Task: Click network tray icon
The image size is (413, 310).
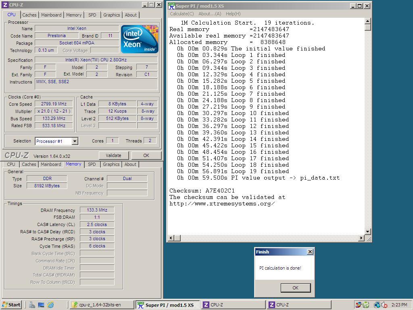Action: 377,305
